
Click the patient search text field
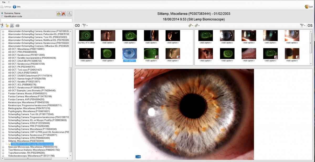coord(36,20)
